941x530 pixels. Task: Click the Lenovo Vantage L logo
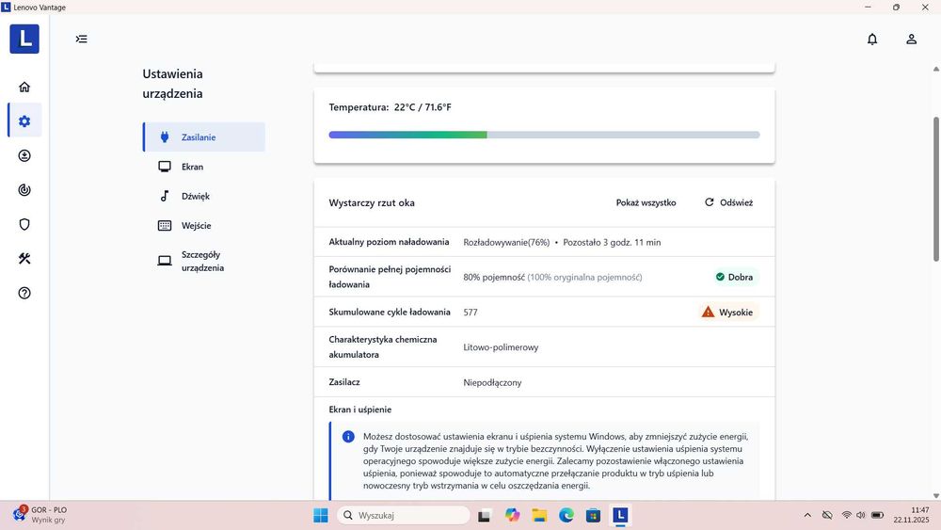pyautogui.click(x=24, y=39)
